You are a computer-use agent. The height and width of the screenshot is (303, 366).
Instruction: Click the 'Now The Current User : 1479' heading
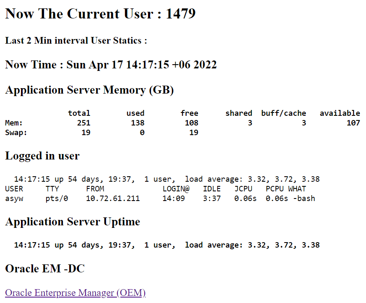(100, 13)
